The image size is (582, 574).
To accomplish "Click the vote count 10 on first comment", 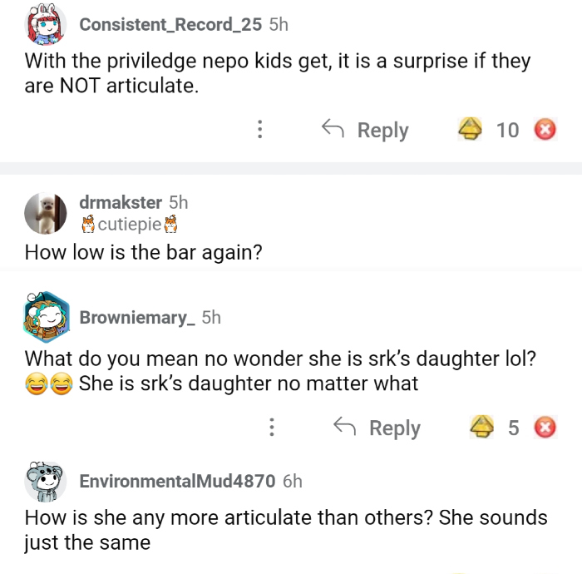I will coord(507,130).
